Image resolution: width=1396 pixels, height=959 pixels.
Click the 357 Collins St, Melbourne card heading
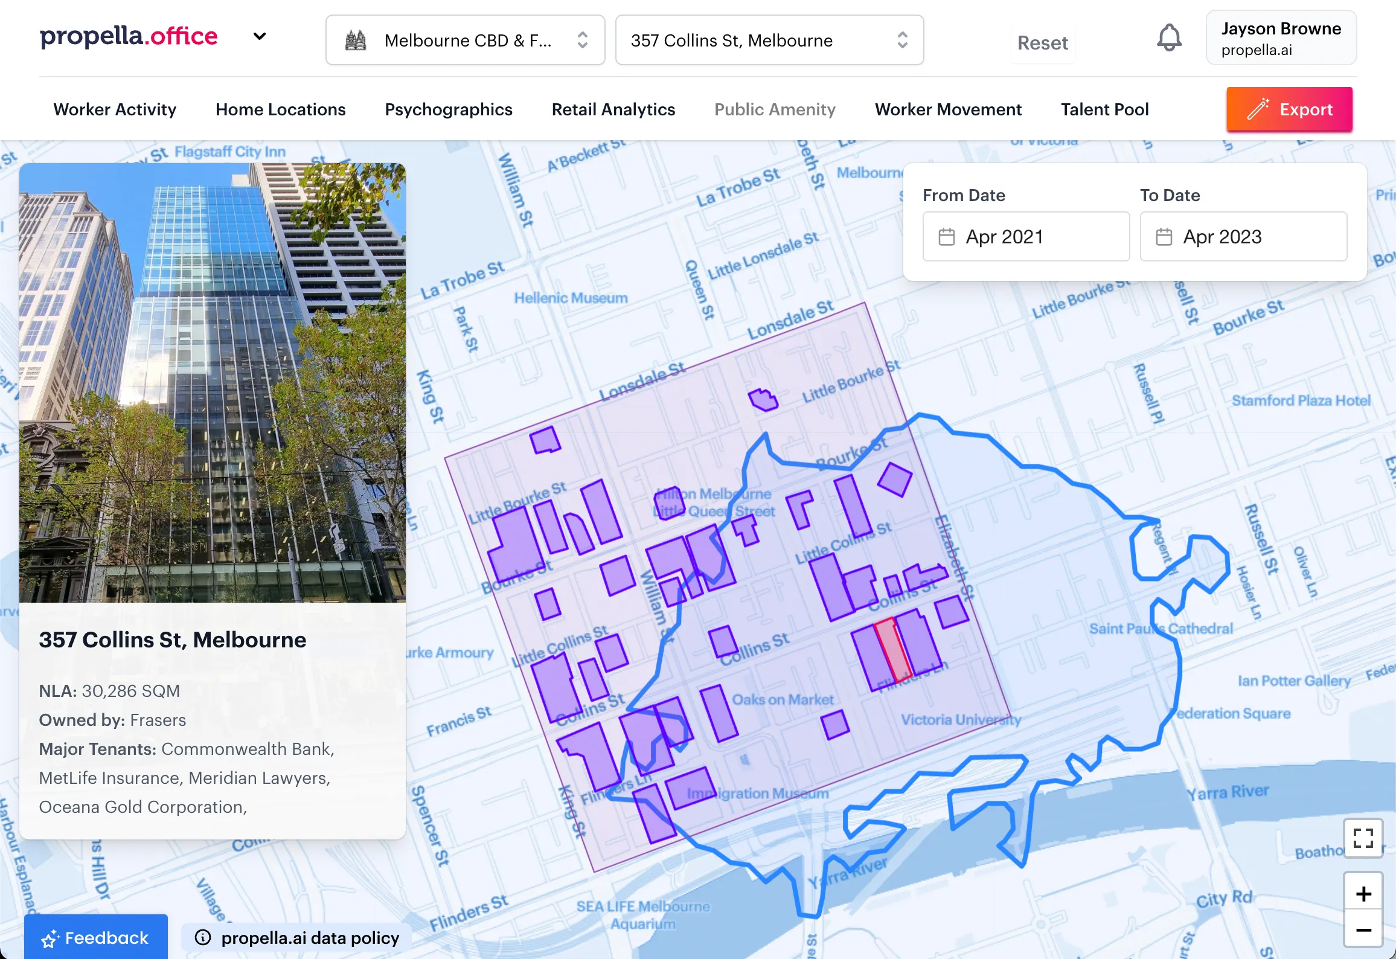(x=173, y=640)
